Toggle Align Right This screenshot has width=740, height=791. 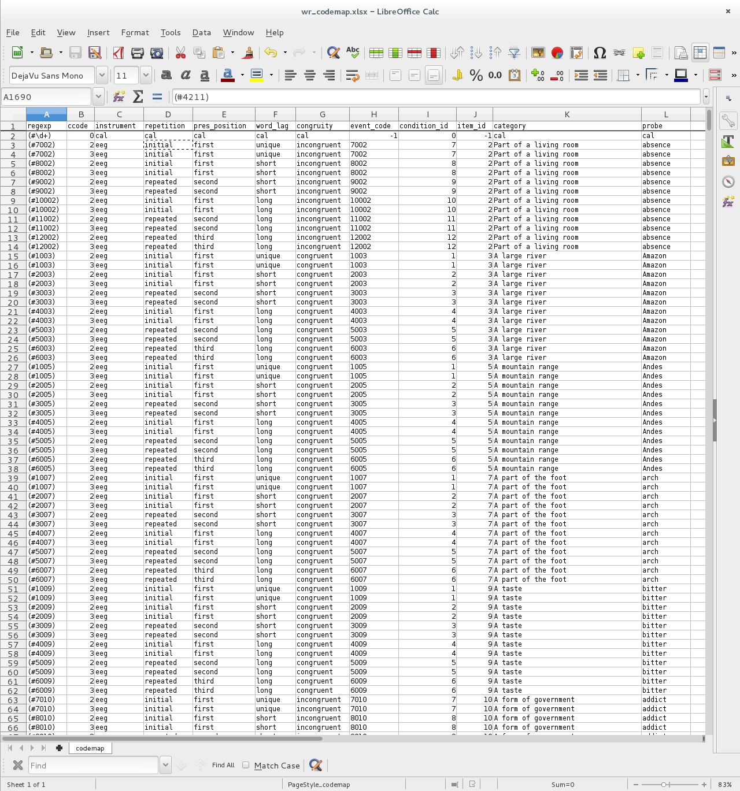(329, 75)
